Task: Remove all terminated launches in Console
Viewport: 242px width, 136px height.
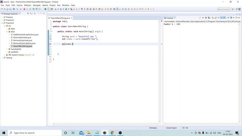Action: pyautogui.click(x=209, y=18)
